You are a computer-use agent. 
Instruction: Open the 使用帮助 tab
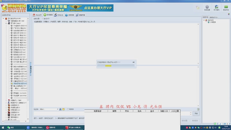pyautogui.click(x=70, y=15)
